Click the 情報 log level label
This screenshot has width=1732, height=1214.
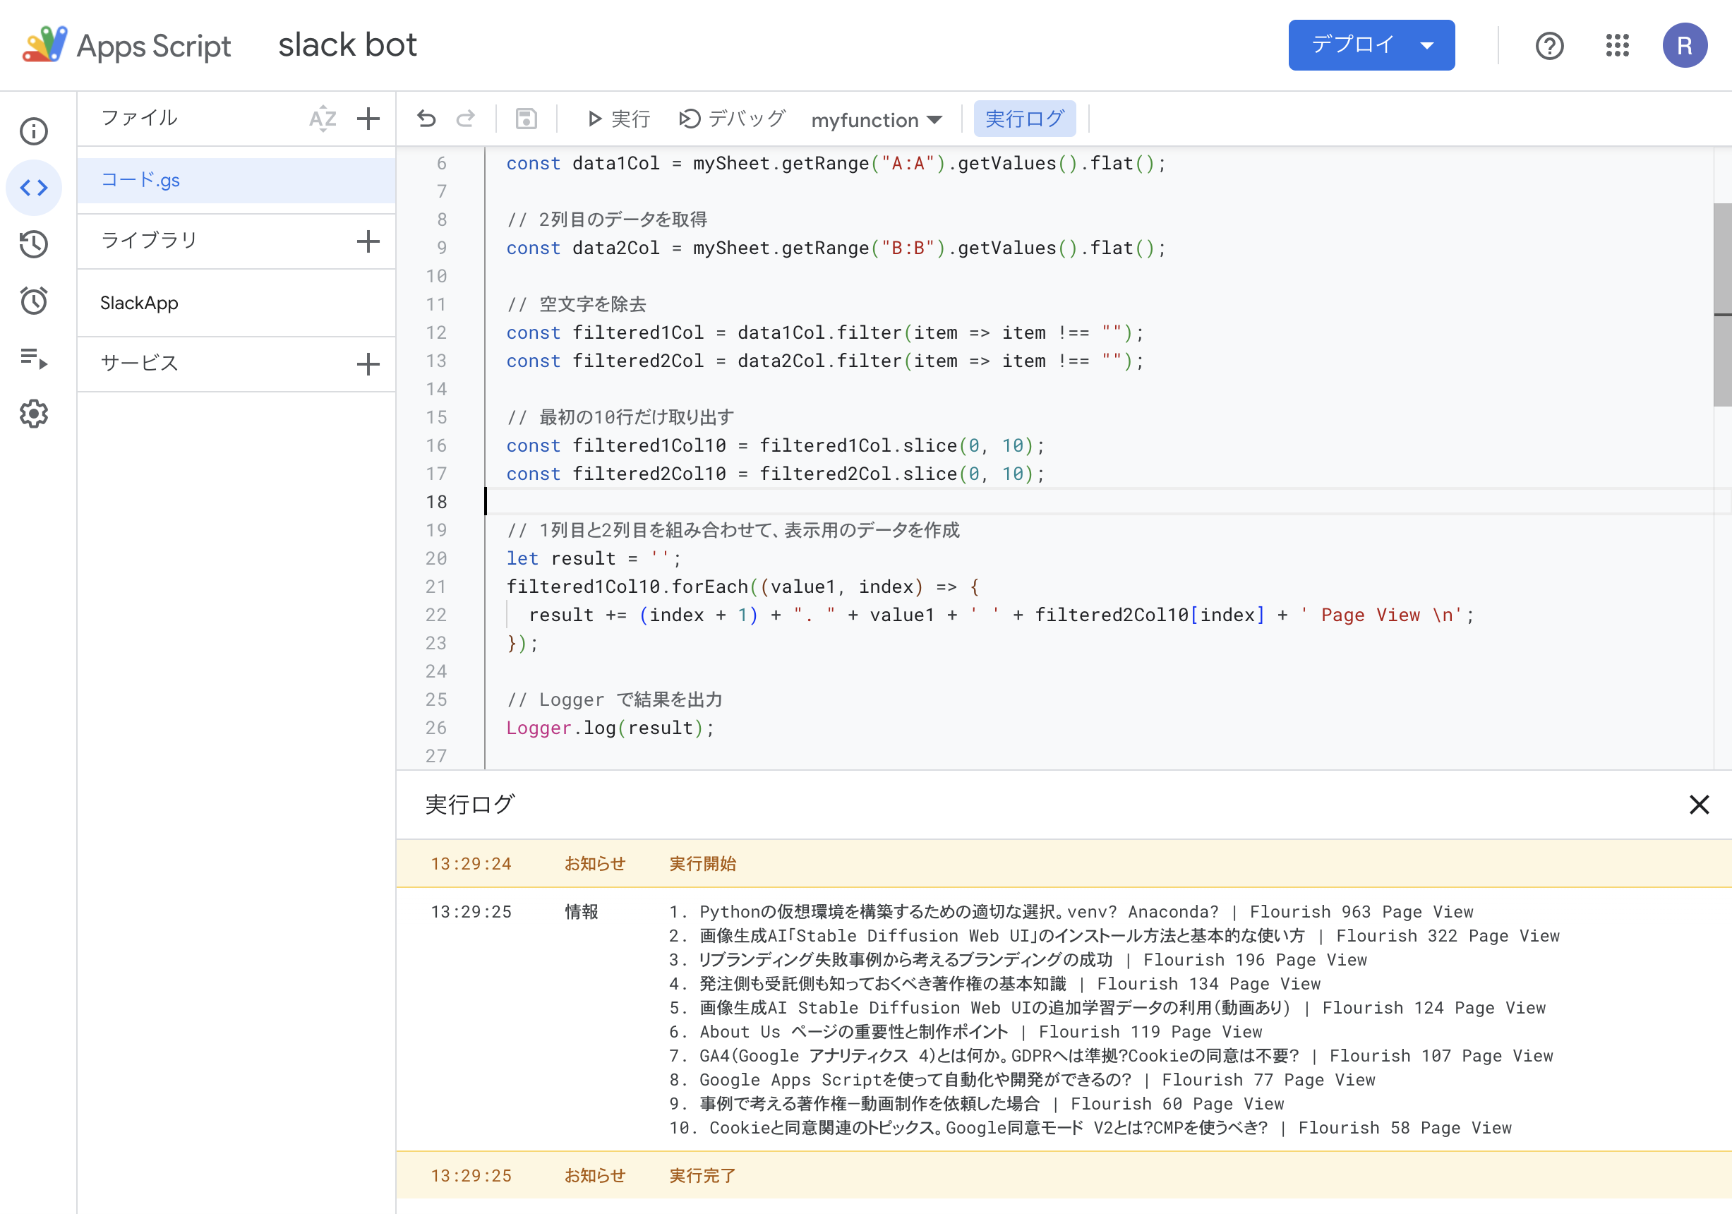(x=582, y=911)
